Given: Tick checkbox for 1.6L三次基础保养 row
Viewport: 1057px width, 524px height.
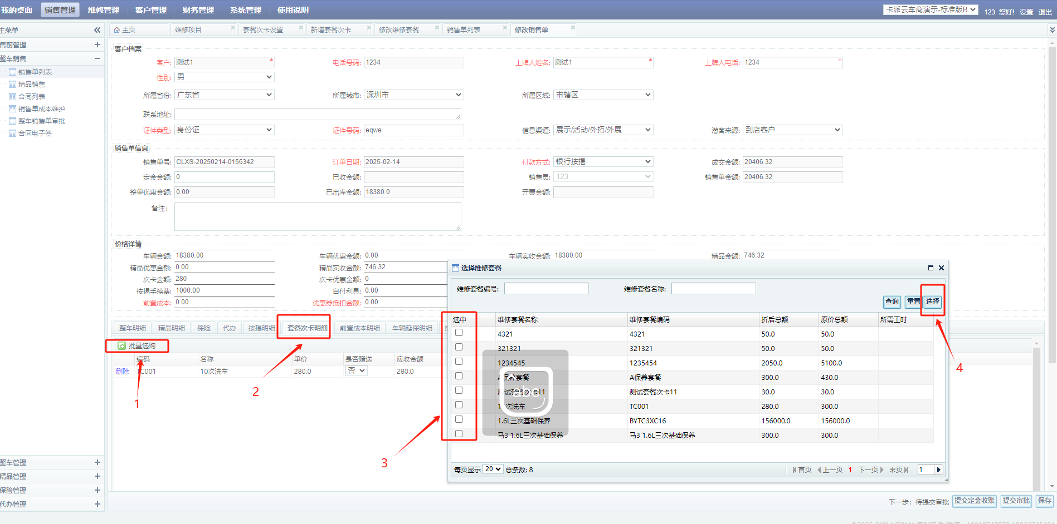Looking at the screenshot, I should point(459,419).
